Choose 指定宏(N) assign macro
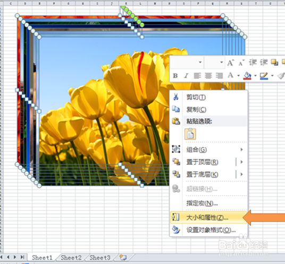 click(x=208, y=203)
